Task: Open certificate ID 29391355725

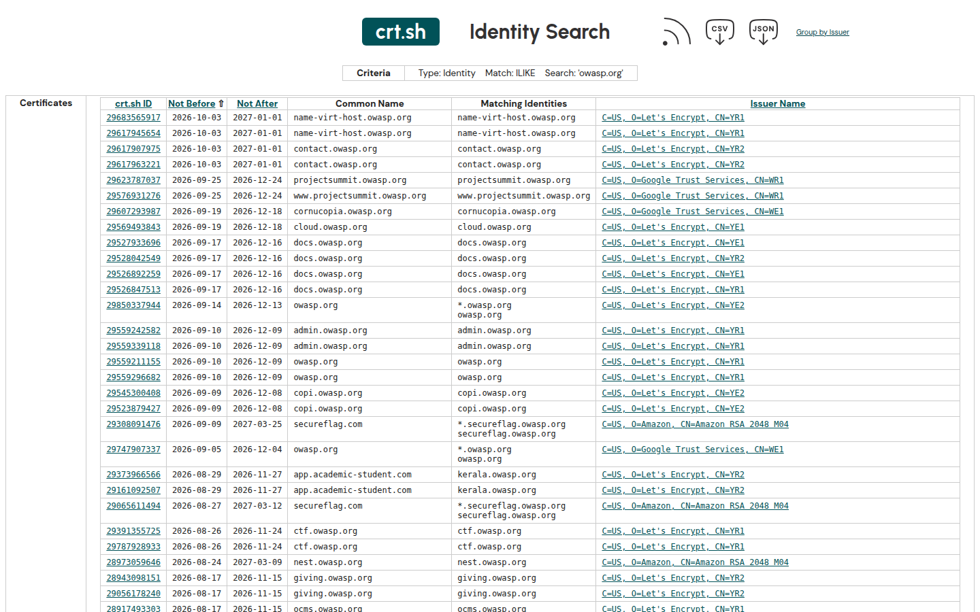Action: point(133,531)
